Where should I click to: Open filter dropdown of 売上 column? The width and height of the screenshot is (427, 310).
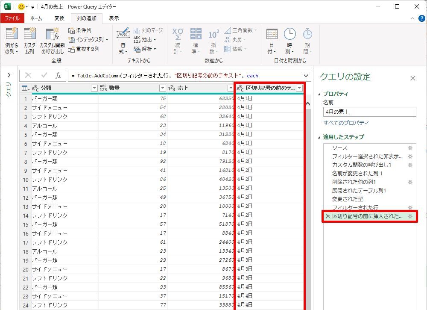pos(231,88)
